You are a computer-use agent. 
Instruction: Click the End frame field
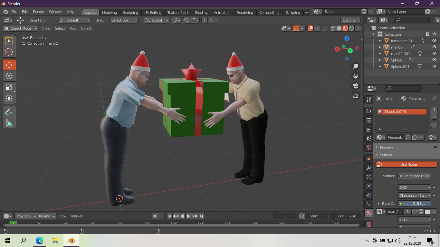[x=347, y=216]
